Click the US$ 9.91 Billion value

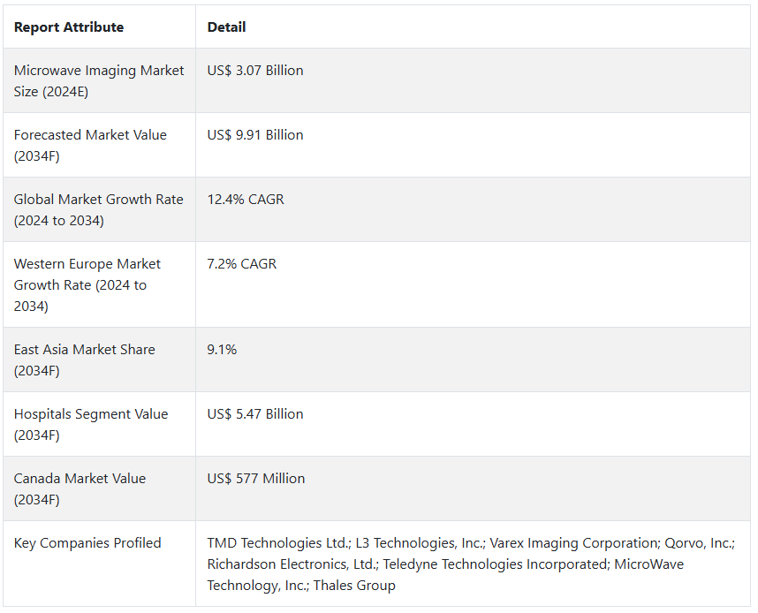pos(255,135)
